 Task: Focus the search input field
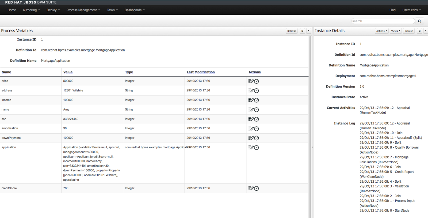383,21
